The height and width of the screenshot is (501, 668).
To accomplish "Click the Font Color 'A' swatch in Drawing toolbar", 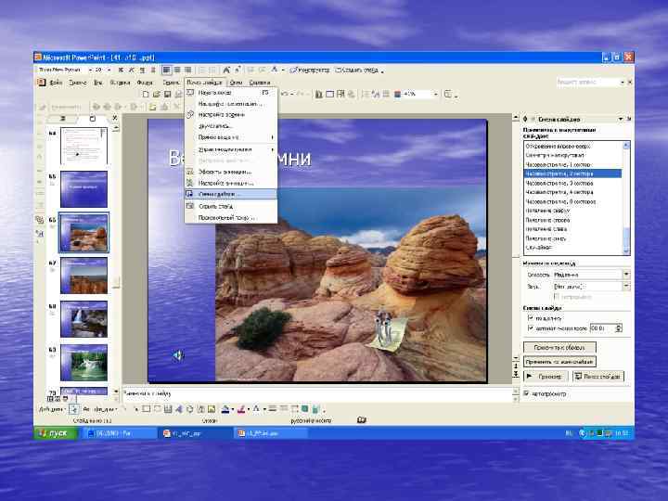I will click(256, 409).
